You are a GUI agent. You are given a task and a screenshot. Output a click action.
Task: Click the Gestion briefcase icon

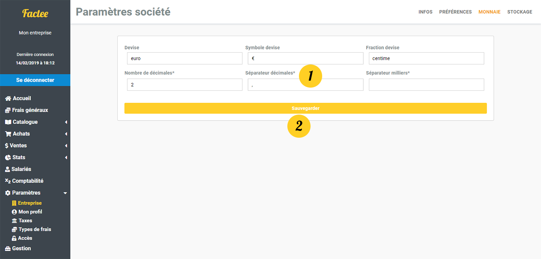8,248
